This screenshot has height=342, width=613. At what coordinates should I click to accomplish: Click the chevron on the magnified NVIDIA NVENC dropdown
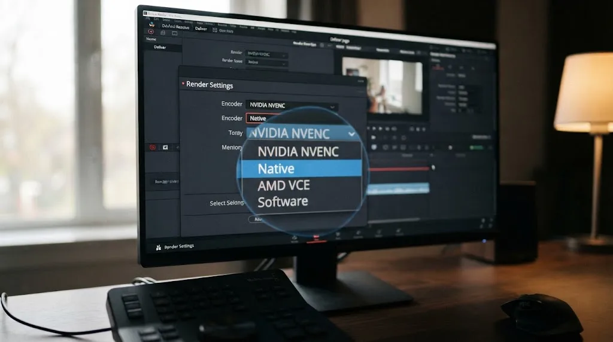click(x=351, y=135)
